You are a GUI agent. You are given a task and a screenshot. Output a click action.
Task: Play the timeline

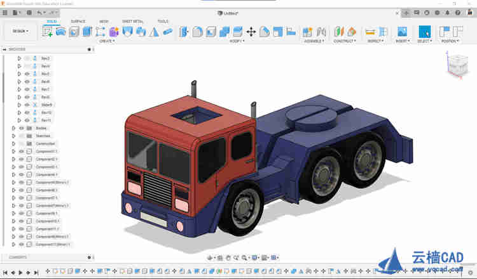point(20,272)
